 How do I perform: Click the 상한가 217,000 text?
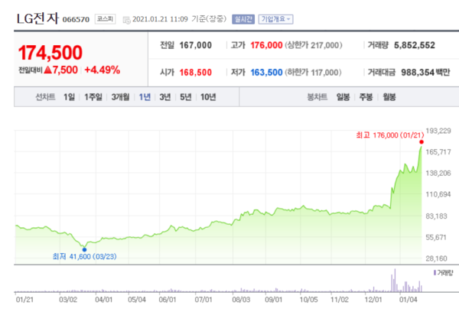point(314,45)
